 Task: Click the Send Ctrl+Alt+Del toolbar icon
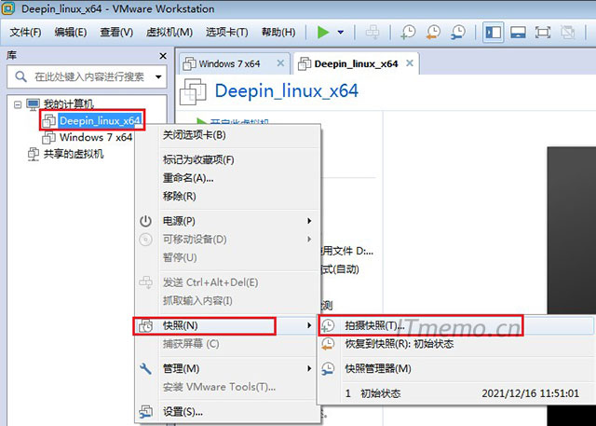tap(372, 33)
